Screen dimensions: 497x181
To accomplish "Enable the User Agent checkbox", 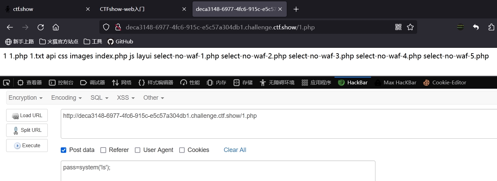I will (138, 150).
